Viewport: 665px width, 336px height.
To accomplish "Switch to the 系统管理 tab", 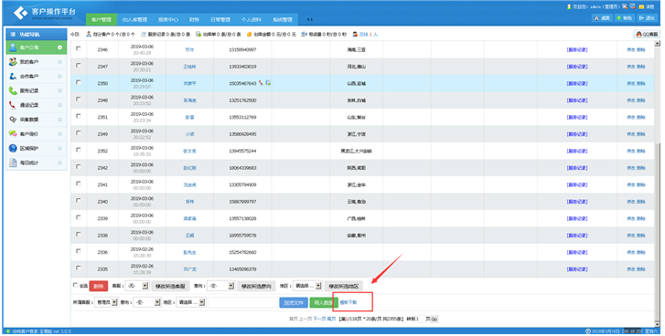I will click(283, 20).
